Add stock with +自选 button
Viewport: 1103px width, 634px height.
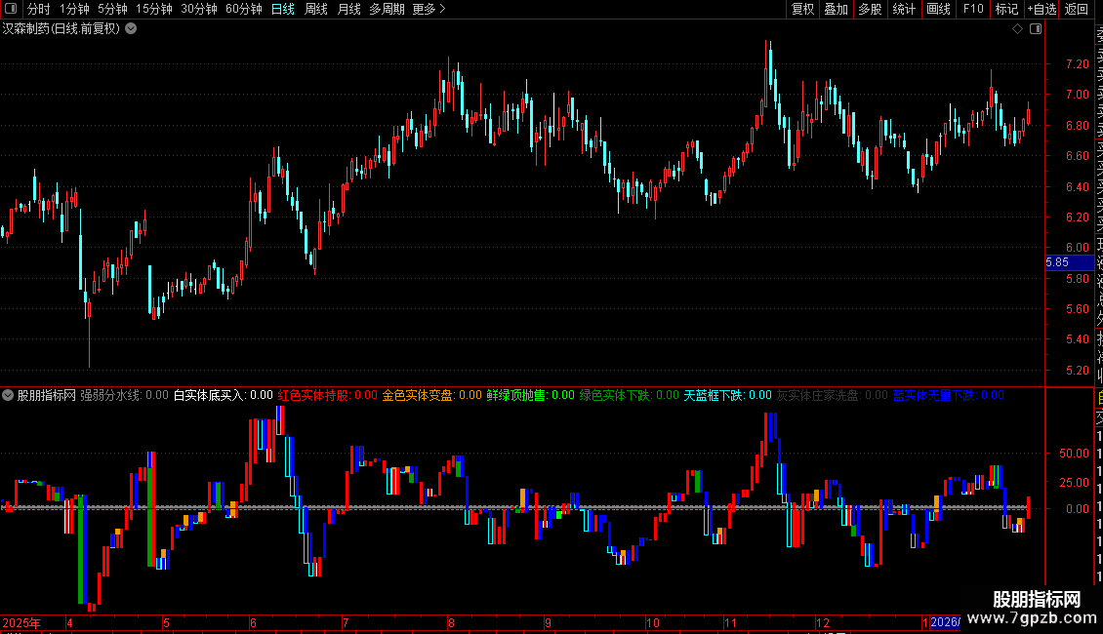(x=1042, y=9)
